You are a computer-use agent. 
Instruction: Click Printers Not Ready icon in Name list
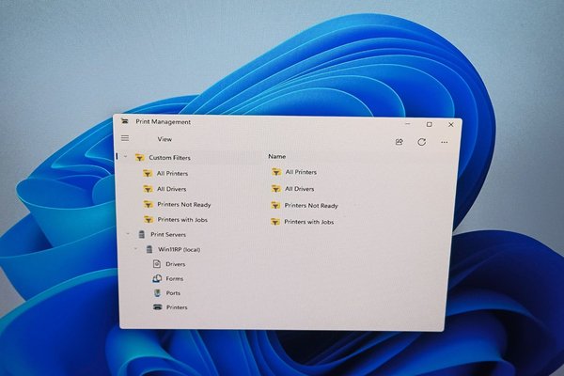(x=275, y=206)
